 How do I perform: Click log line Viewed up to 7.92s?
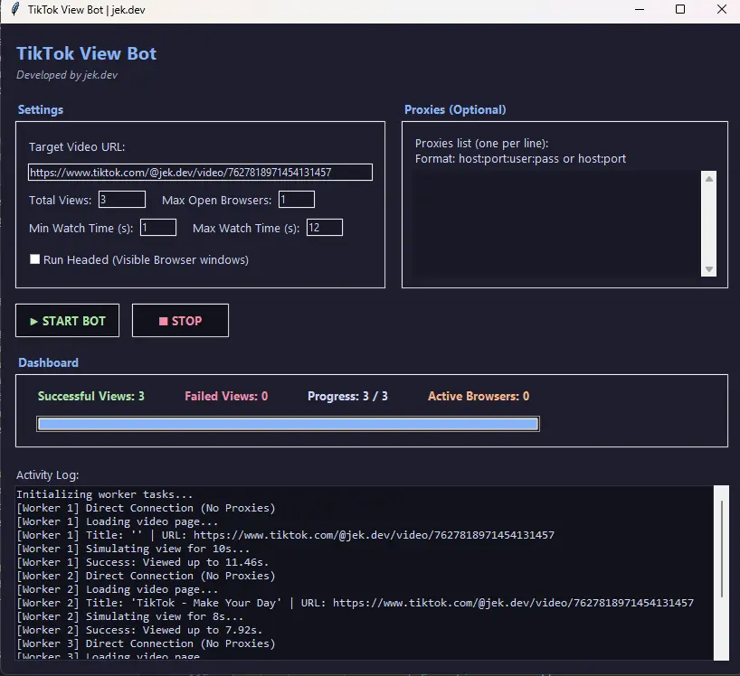[139, 630]
